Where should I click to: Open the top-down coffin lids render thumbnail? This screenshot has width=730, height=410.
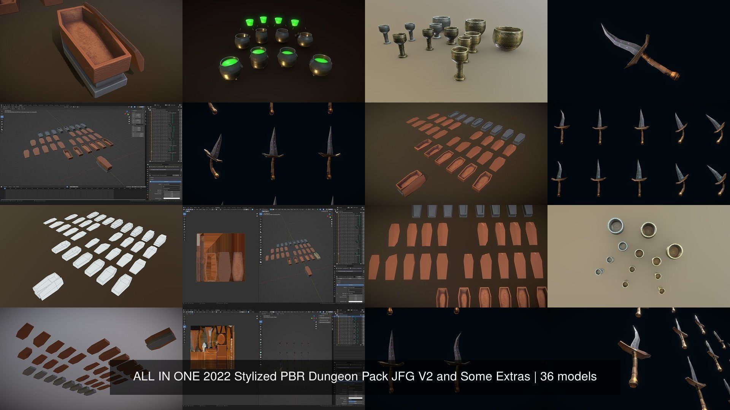(456, 256)
